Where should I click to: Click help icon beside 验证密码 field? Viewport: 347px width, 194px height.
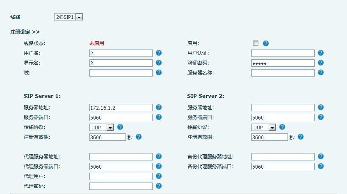[321, 63]
